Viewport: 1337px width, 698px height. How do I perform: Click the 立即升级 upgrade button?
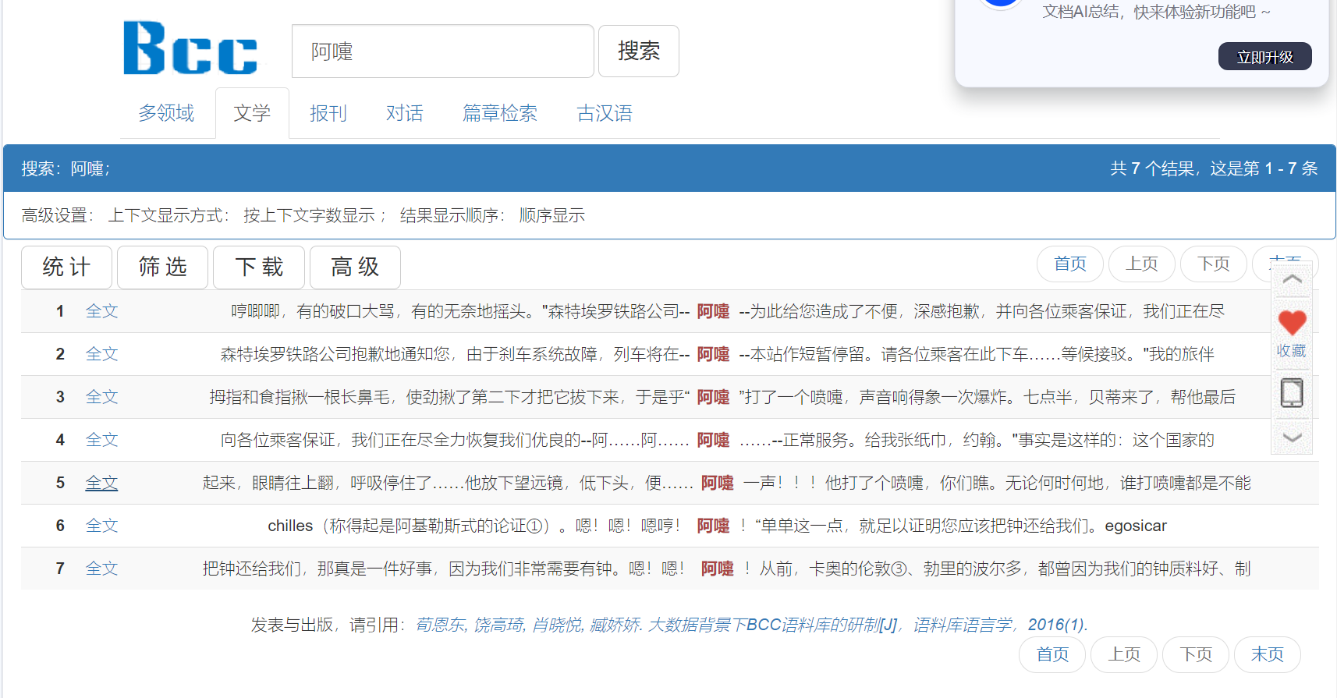[1264, 57]
